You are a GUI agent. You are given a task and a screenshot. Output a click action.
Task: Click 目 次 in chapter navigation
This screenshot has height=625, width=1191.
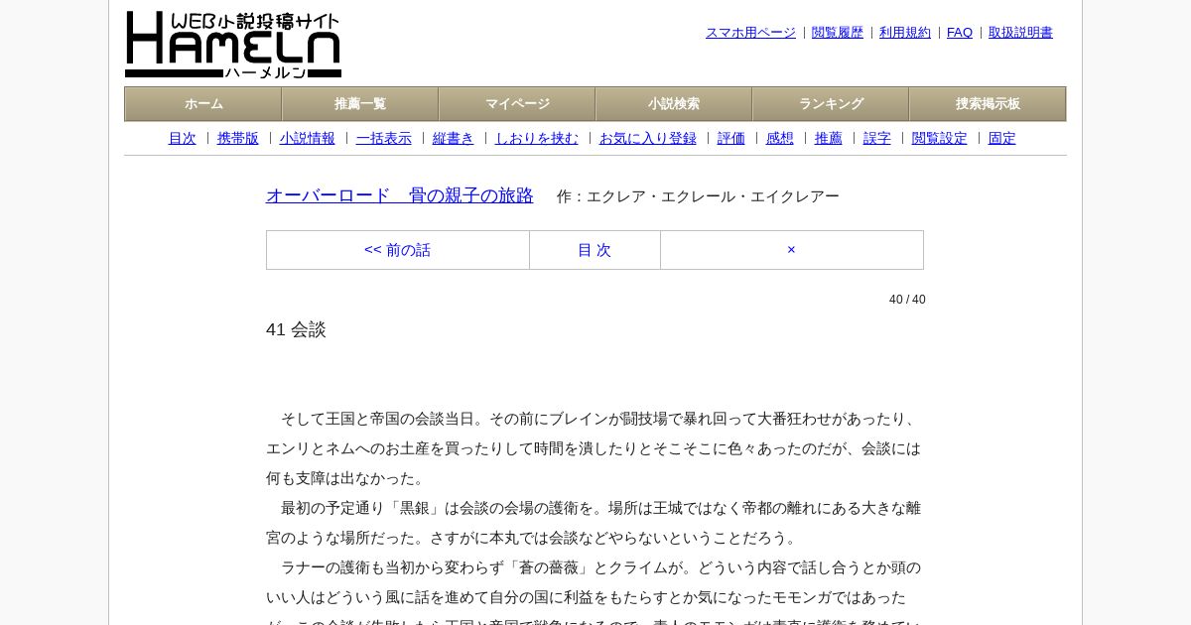pyautogui.click(x=595, y=250)
